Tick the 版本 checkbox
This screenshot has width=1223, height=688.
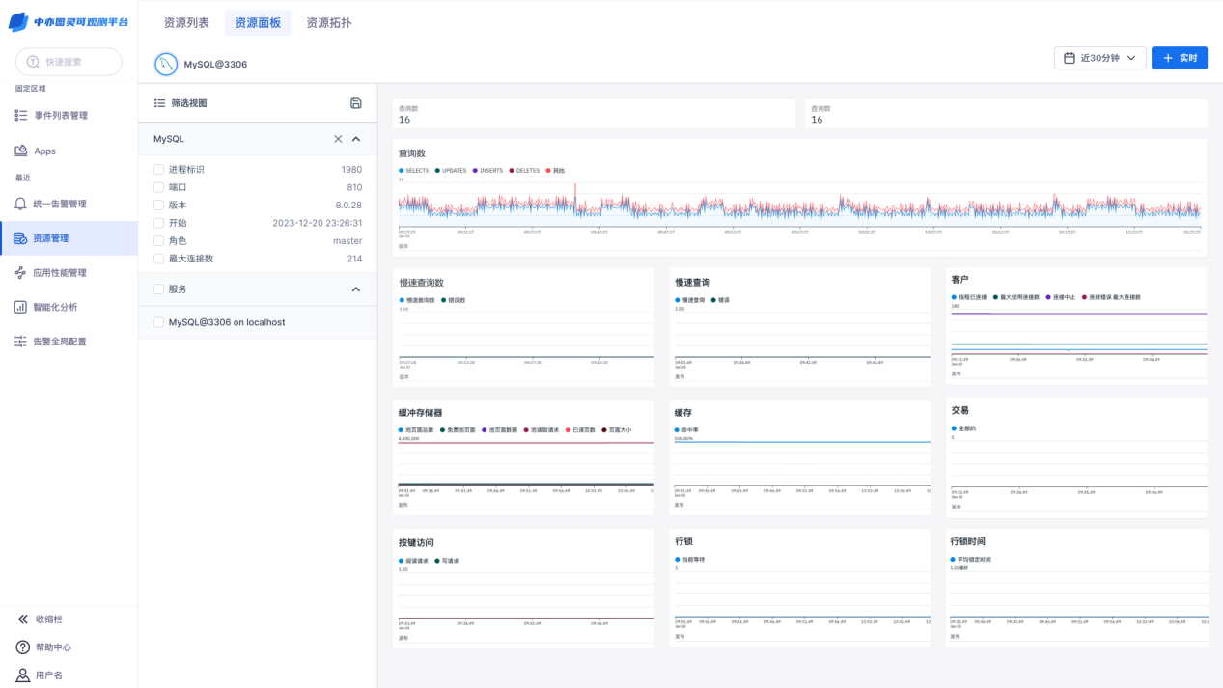pyautogui.click(x=158, y=206)
